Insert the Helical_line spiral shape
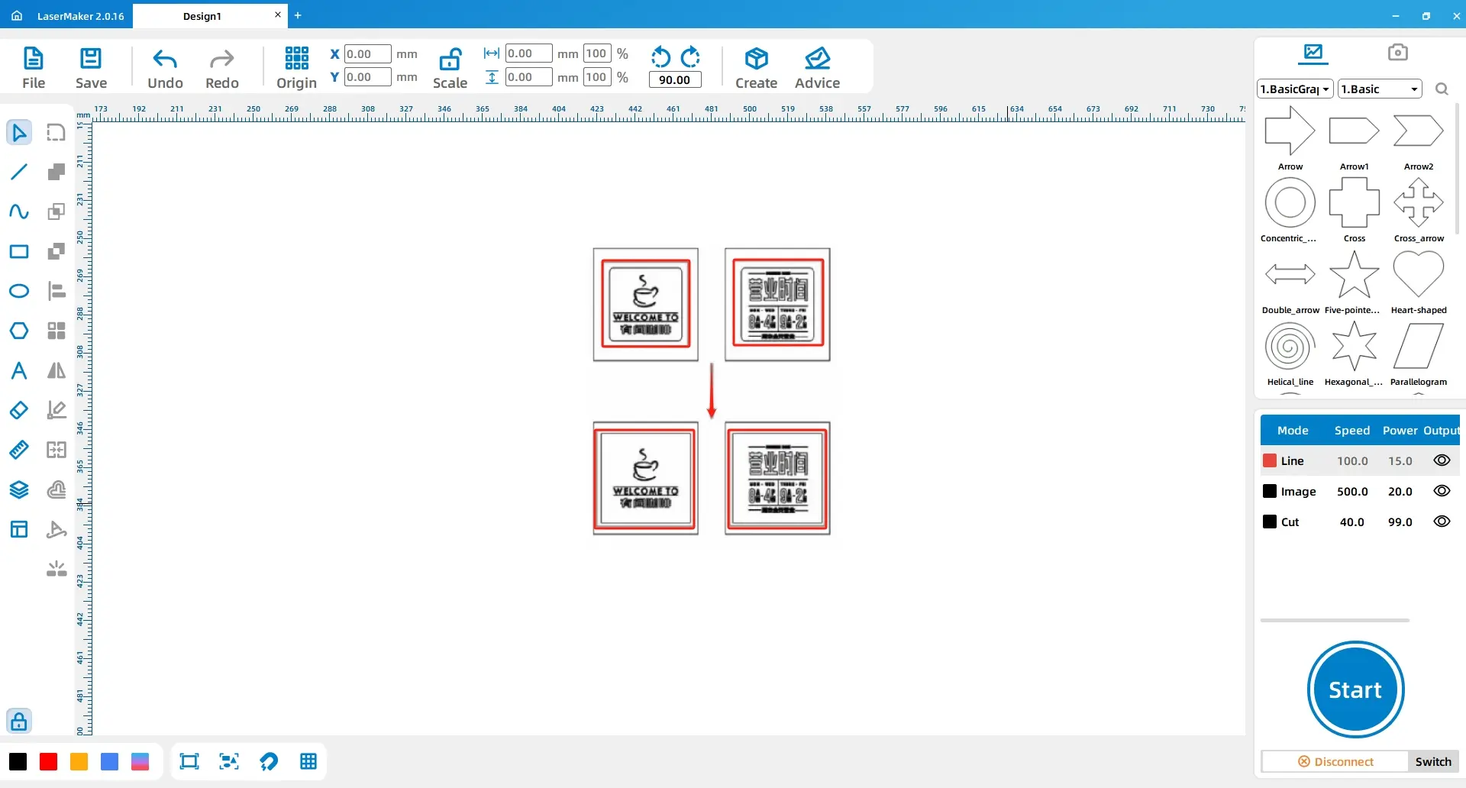This screenshot has width=1466, height=788. coord(1290,353)
